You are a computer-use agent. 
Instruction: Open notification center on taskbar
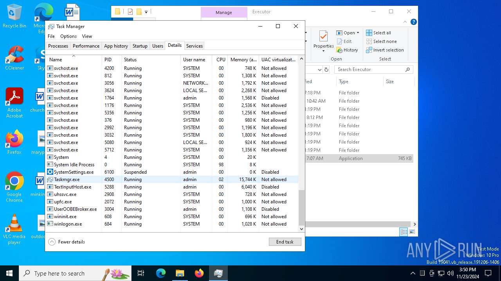488,273
